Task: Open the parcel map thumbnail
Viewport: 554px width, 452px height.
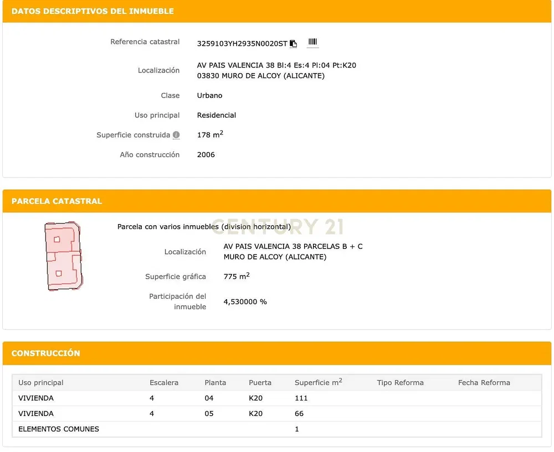Action: click(x=64, y=256)
